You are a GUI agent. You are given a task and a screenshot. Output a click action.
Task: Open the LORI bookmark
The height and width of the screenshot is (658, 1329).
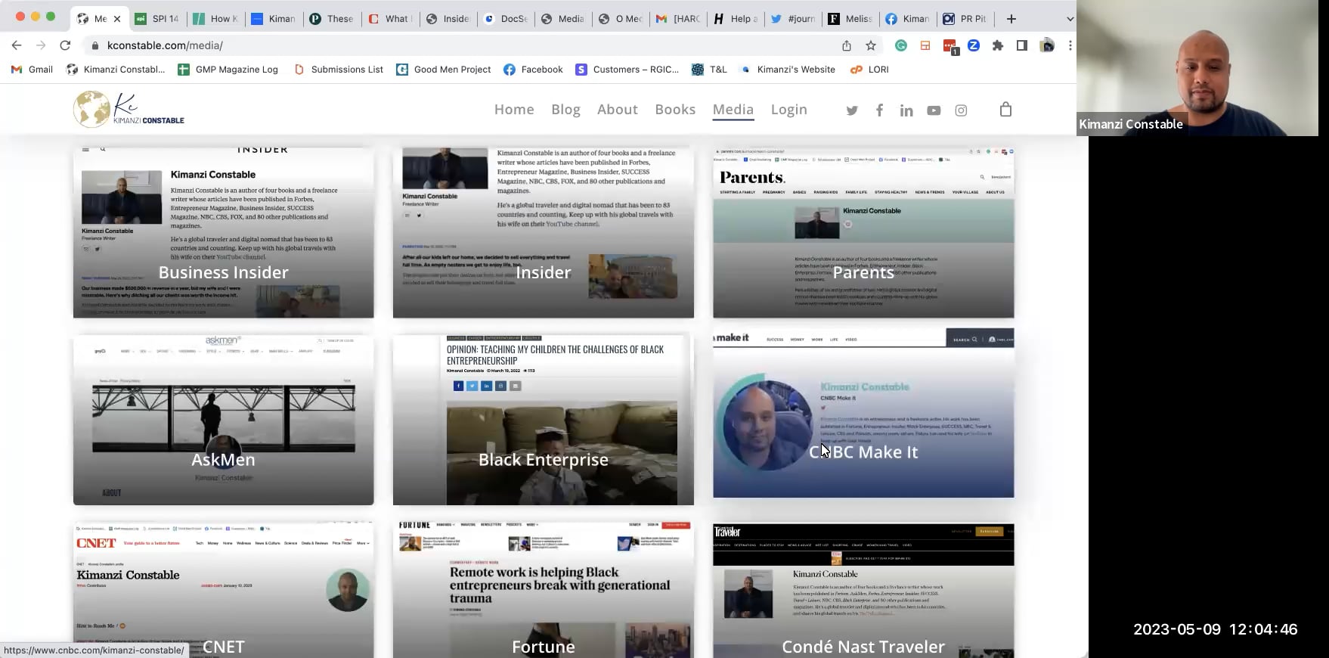click(869, 70)
